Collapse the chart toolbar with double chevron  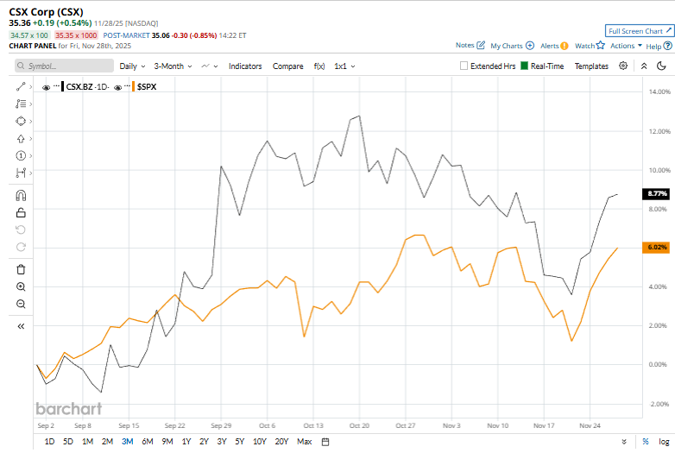(x=644, y=66)
